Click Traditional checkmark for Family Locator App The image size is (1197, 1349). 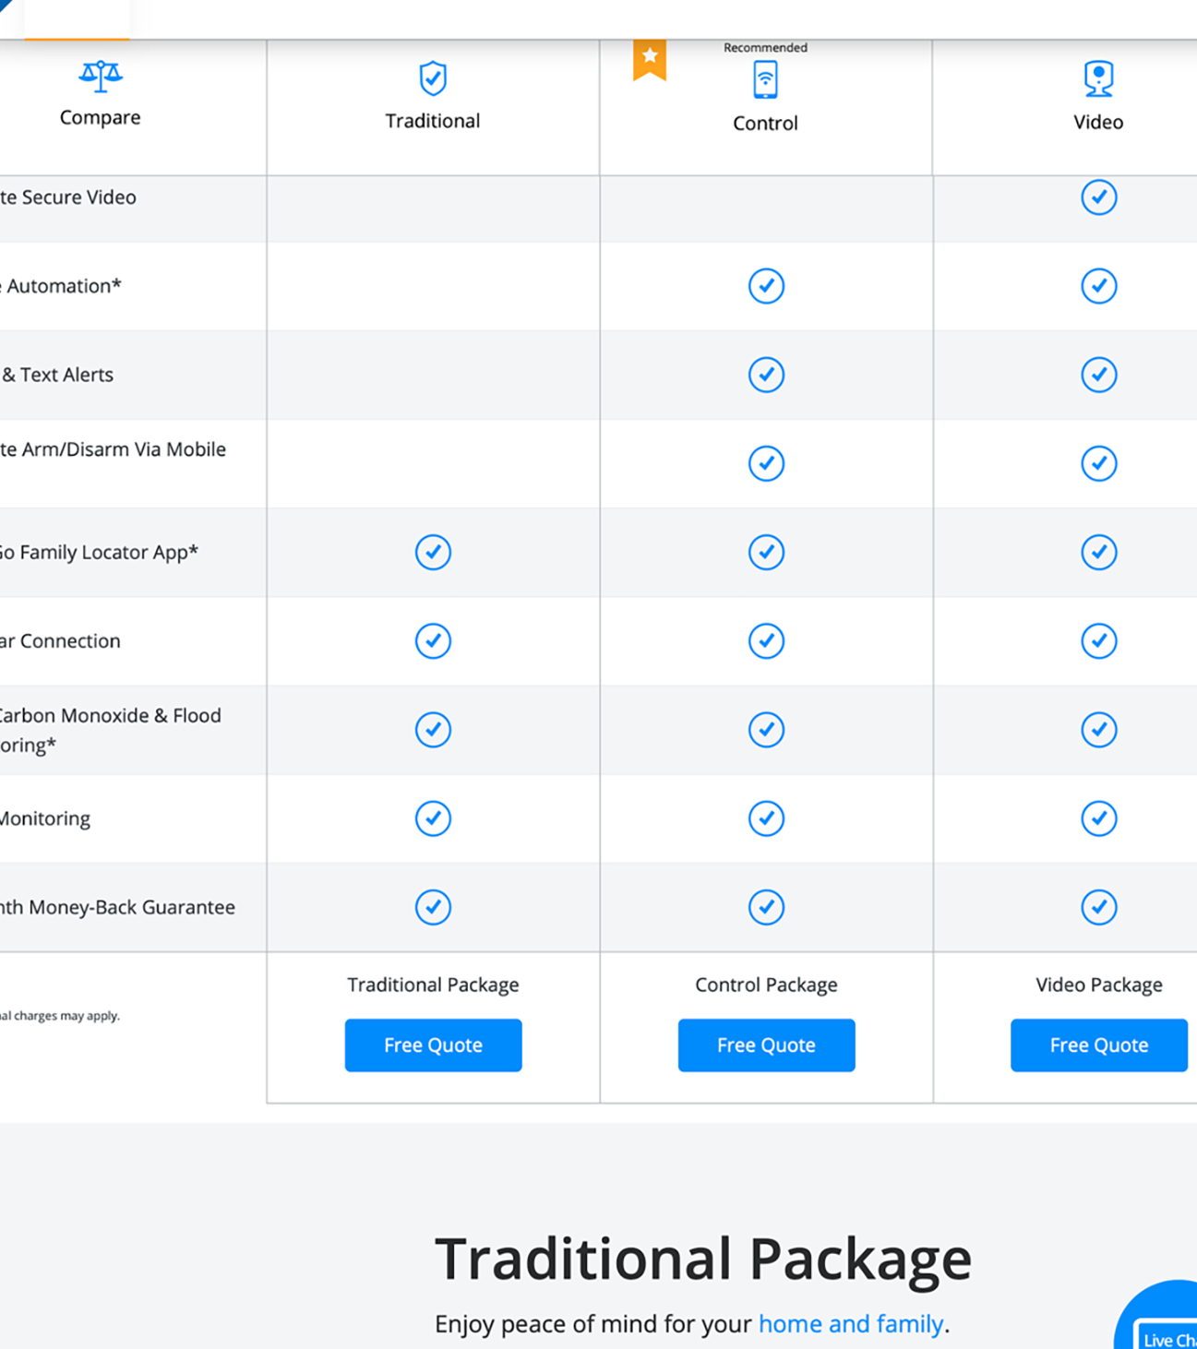pos(433,552)
